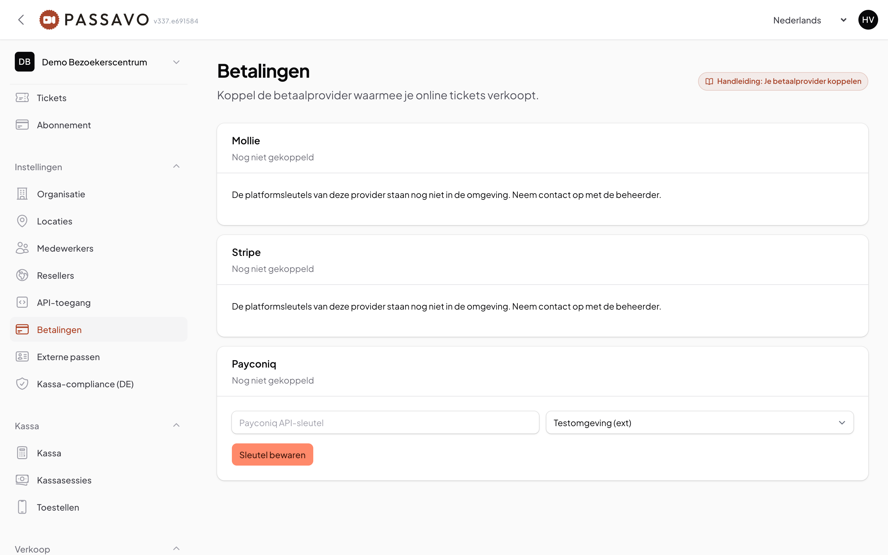Open the Toestellen page
This screenshot has width=888, height=555.
point(99,508)
